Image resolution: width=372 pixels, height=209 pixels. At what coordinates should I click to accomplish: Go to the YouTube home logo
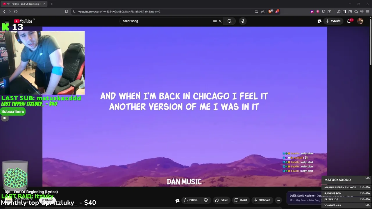pos(23,21)
